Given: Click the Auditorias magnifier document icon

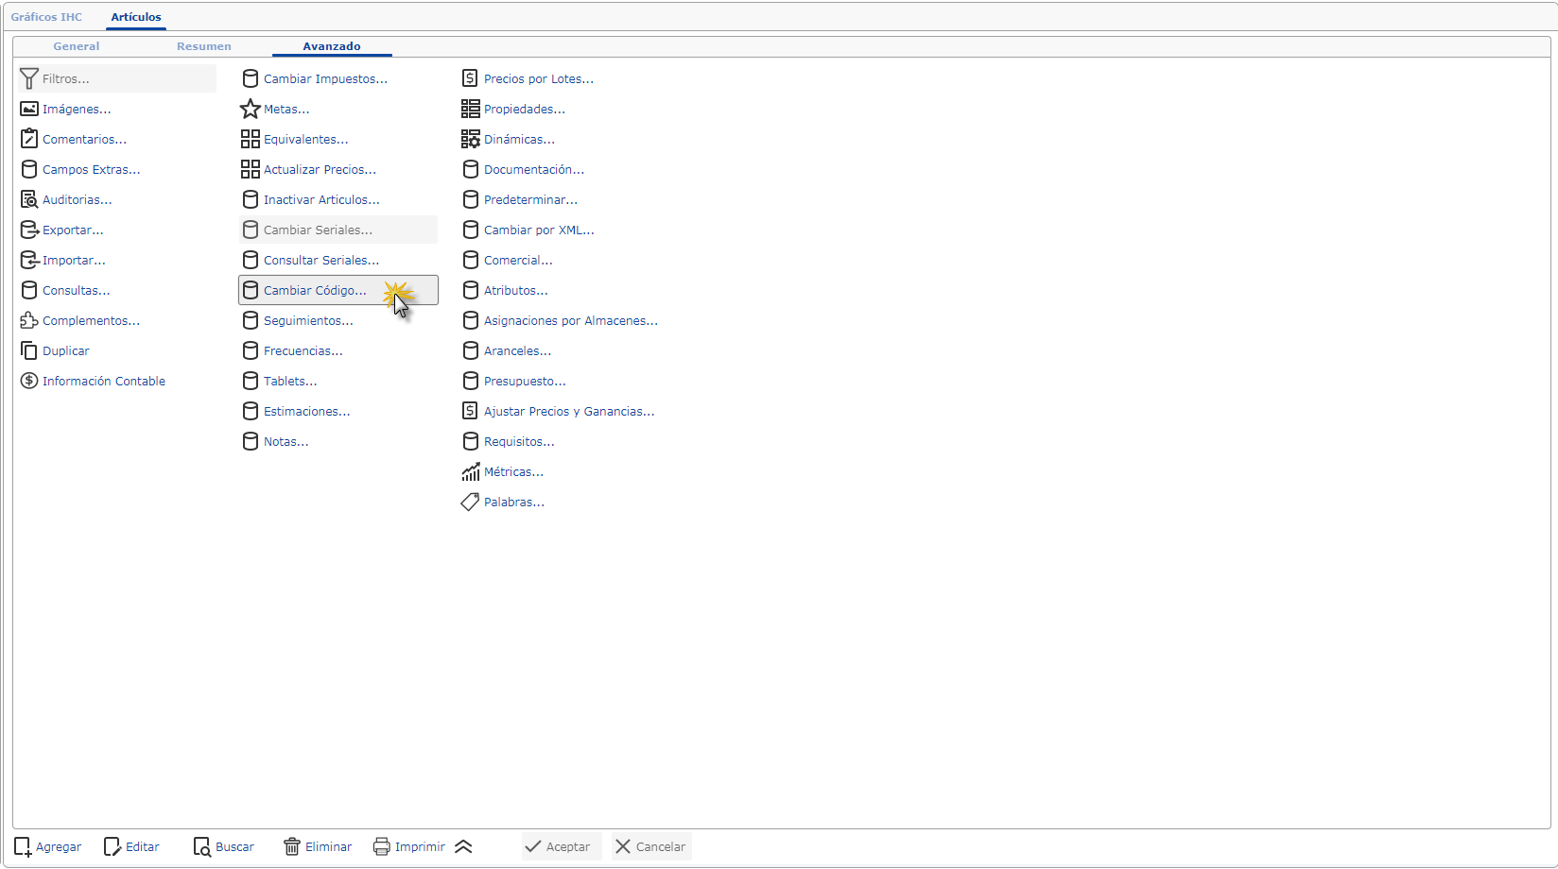Looking at the screenshot, I should pos(29,199).
